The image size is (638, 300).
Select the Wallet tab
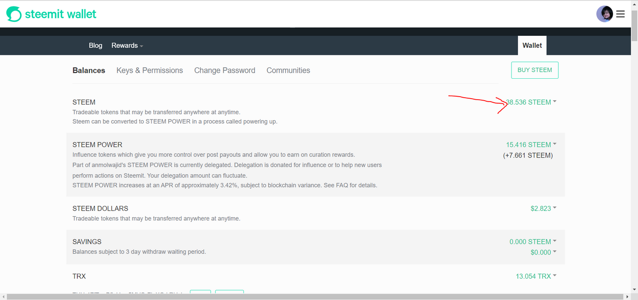532,45
